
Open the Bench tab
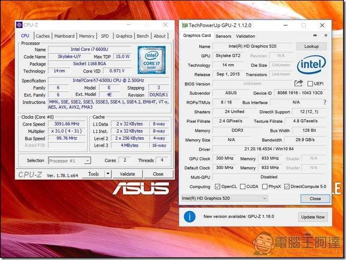coord(143,36)
